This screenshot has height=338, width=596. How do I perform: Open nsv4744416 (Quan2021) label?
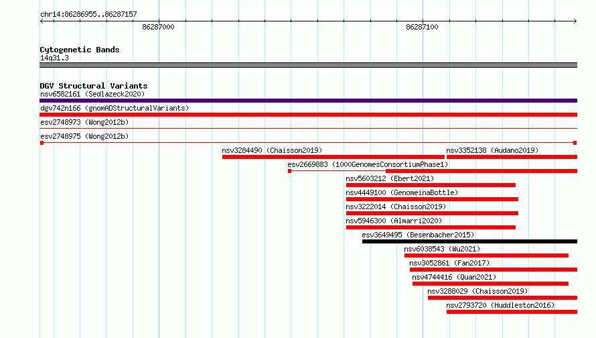pos(454,277)
